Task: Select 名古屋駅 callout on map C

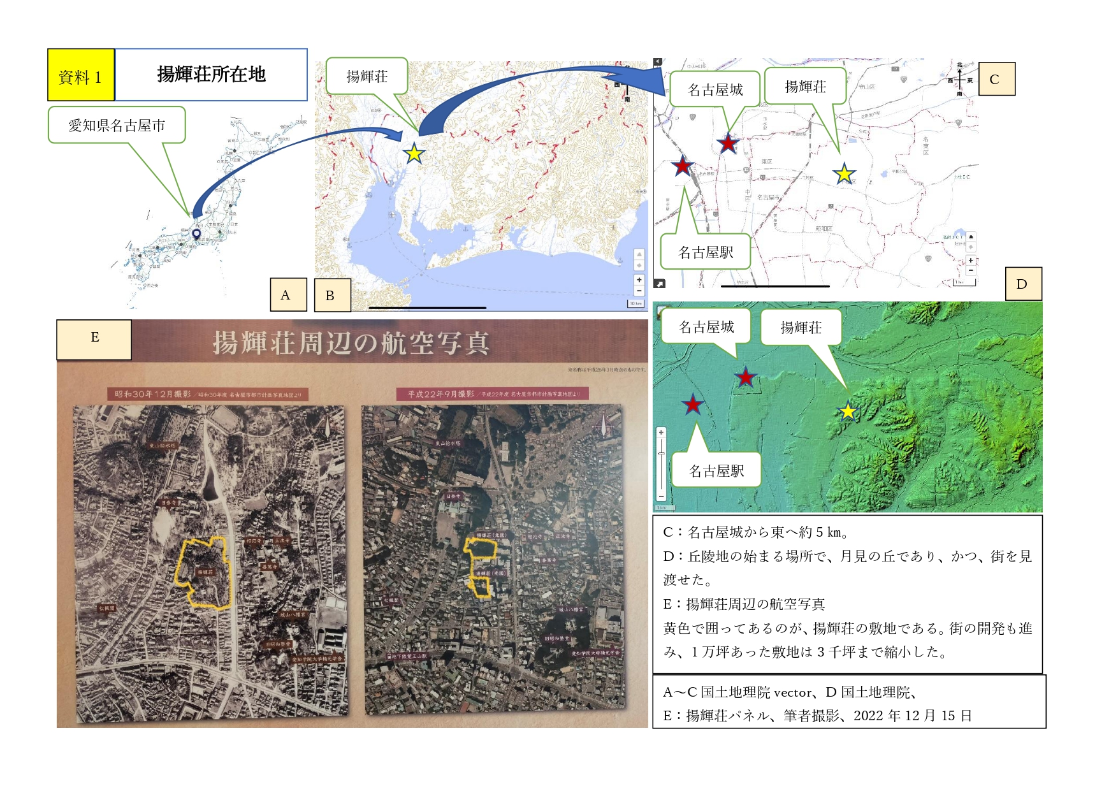Action: pos(706,252)
